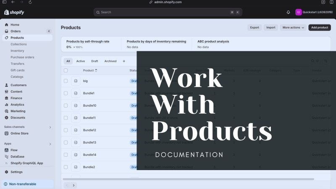Viewport: 336px width, 189px height.
Task: Check the box for product big
Action: (x=66, y=81)
